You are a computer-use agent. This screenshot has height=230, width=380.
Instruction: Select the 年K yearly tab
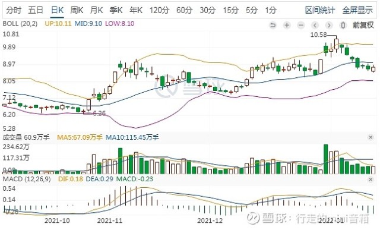tap(136, 10)
